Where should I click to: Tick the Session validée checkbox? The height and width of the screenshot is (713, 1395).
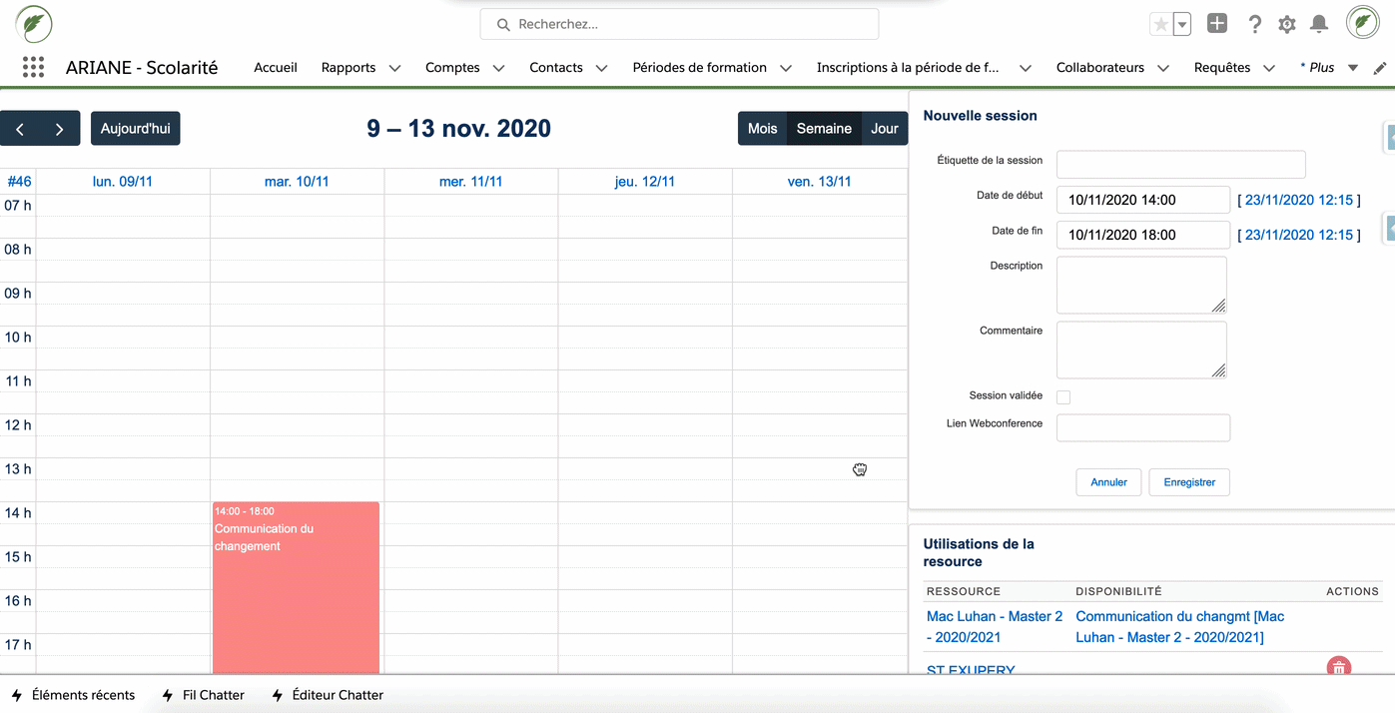pos(1063,397)
